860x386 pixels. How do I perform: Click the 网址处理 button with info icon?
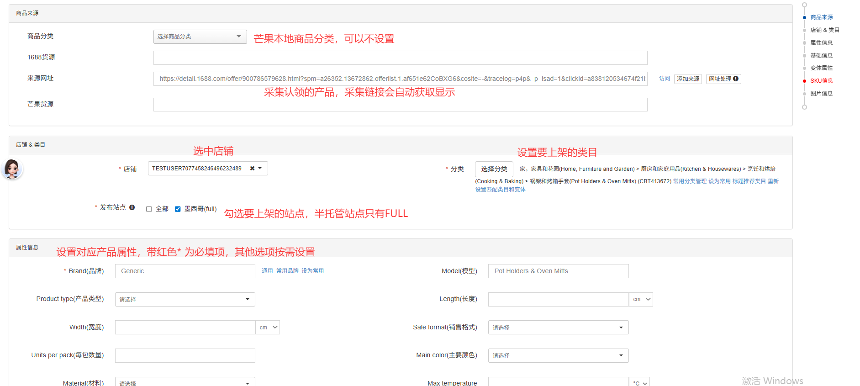pos(723,79)
